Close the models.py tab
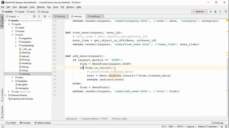The height and width of the screenshot is (128, 229). 102,16
